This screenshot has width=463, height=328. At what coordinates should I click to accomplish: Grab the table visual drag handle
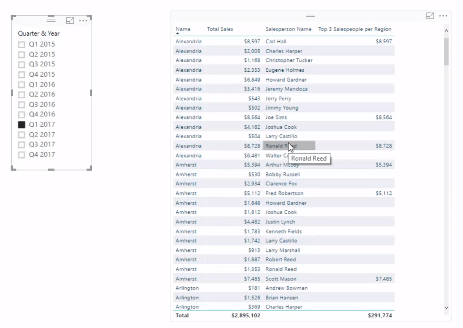(x=310, y=16)
